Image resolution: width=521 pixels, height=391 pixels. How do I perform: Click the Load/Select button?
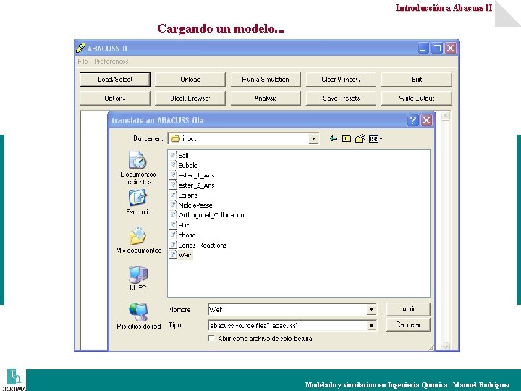click(115, 80)
